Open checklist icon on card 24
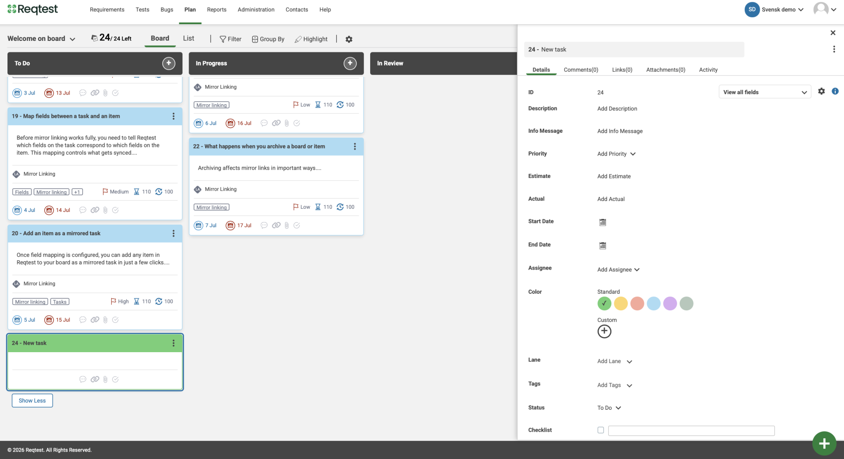This screenshot has height=459, width=844. [x=115, y=379]
